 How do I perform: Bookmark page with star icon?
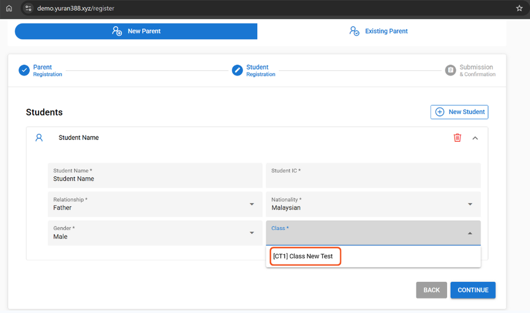(519, 9)
